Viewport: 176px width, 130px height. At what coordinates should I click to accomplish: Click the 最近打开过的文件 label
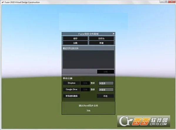[x=71, y=48]
